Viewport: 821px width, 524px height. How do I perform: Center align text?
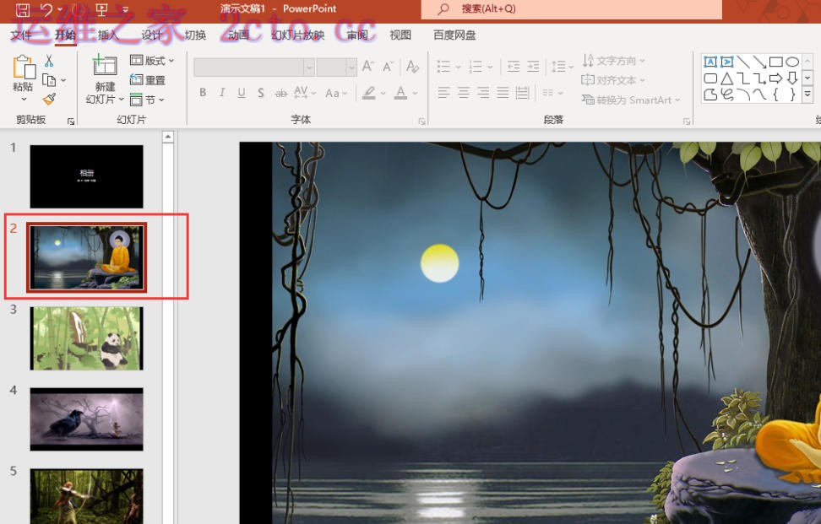(464, 93)
